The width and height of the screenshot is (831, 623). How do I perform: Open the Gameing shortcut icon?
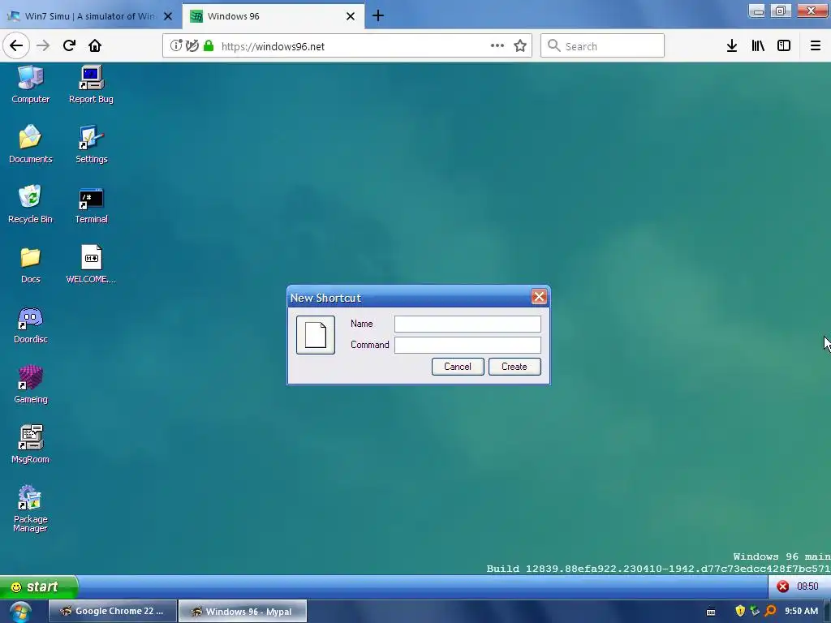30,385
